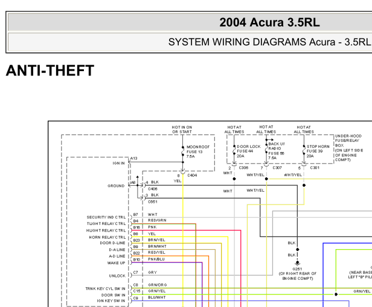Select connector label C307

277,168
